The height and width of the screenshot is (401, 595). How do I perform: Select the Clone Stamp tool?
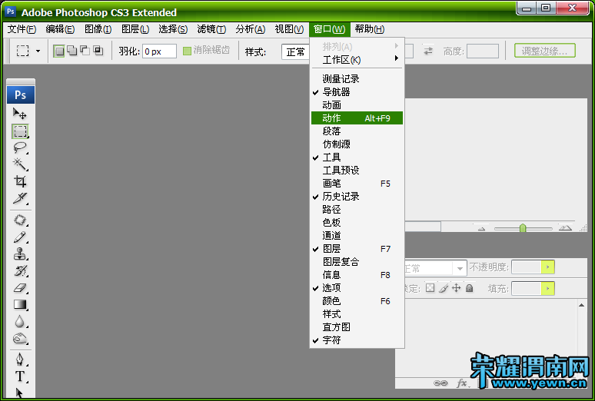[x=20, y=254]
